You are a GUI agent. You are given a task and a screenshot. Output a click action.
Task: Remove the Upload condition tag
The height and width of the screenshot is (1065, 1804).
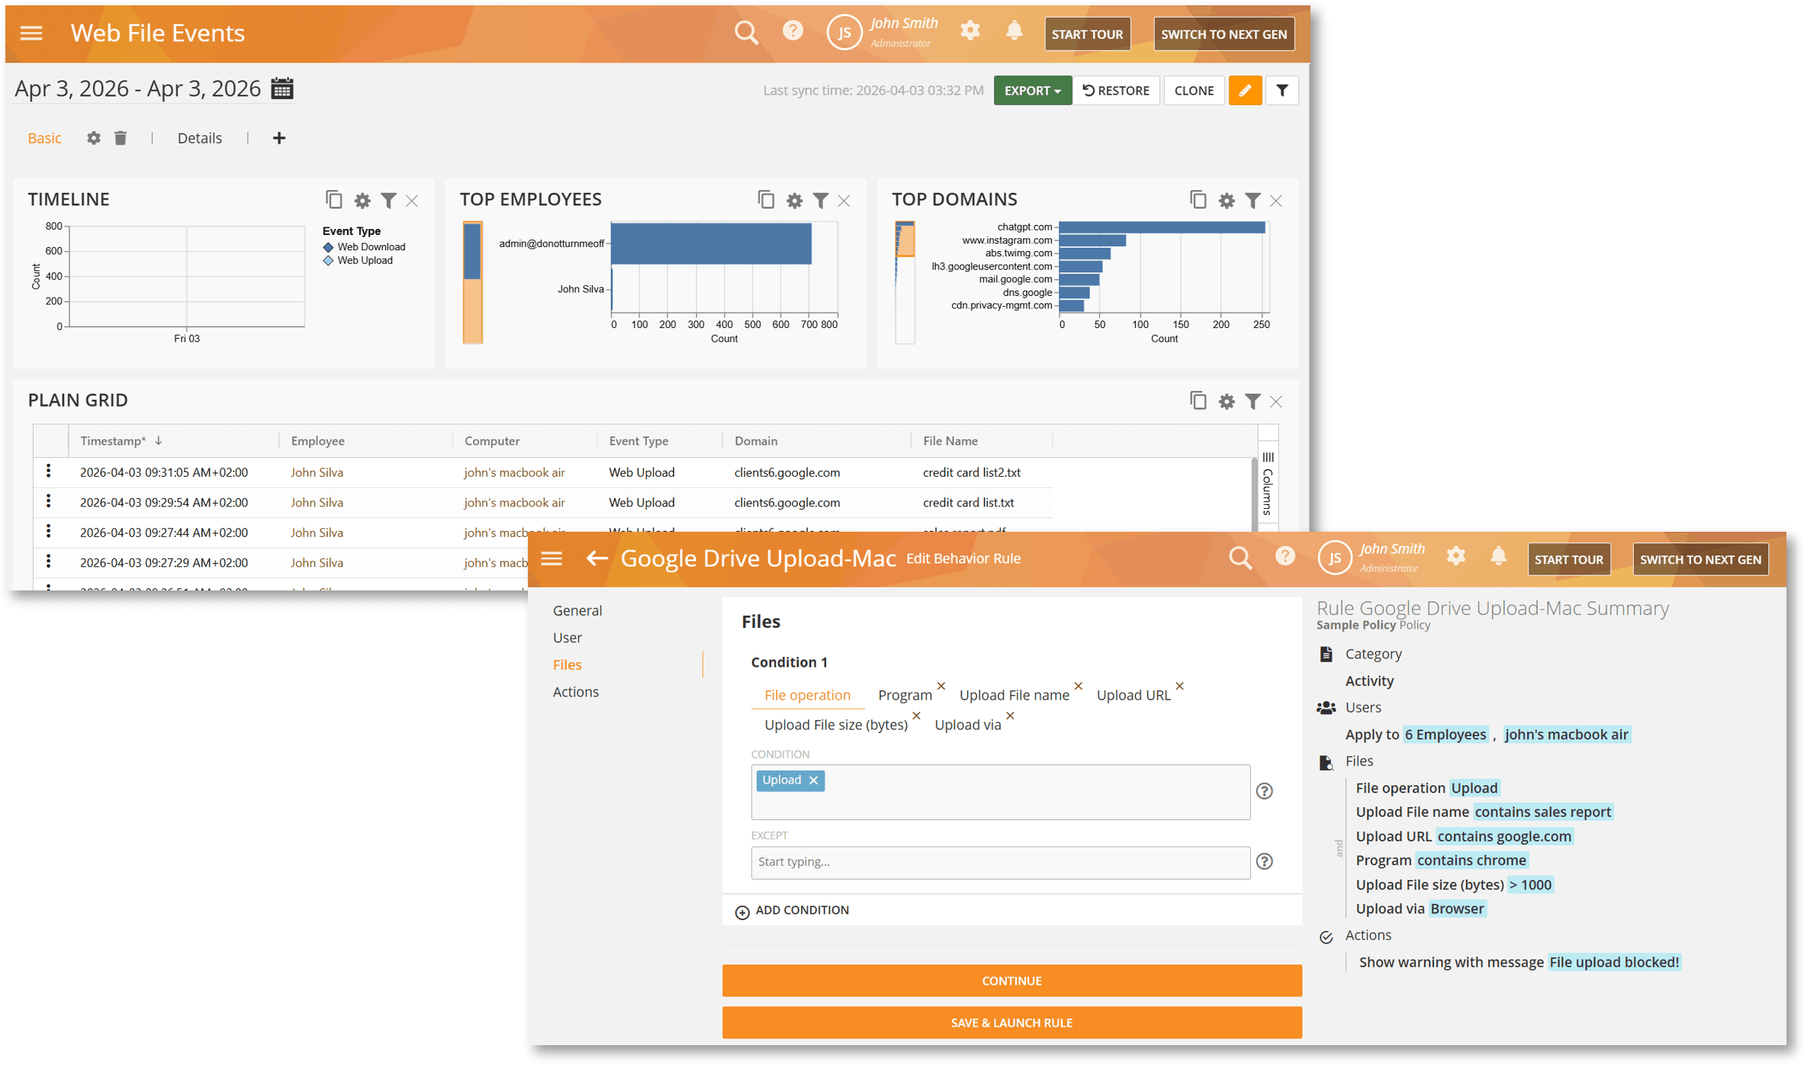tap(814, 780)
